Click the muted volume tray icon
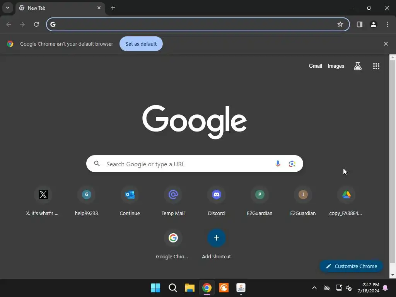This screenshot has width=396, height=297. click(349, 288)
